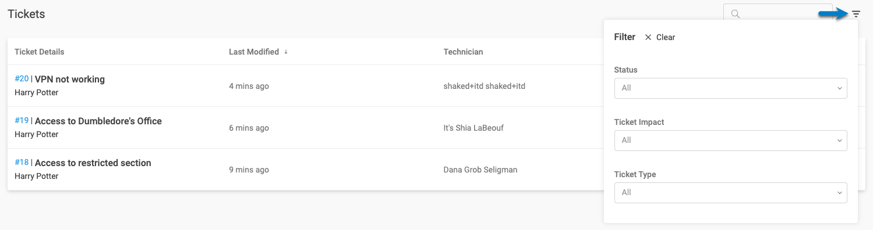
Task: Click the Status dropdown chevron arrow
Action: click(839, 88)
